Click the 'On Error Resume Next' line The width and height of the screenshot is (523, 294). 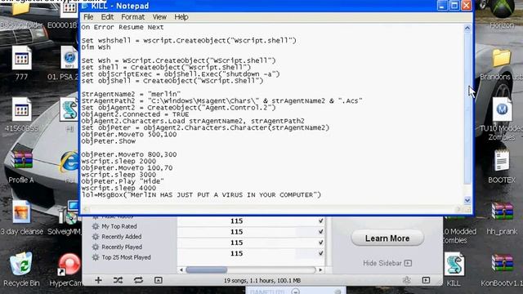click(x=123, y=27)
